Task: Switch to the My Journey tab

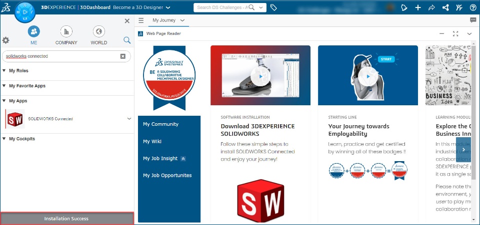Action: [164, 20]
